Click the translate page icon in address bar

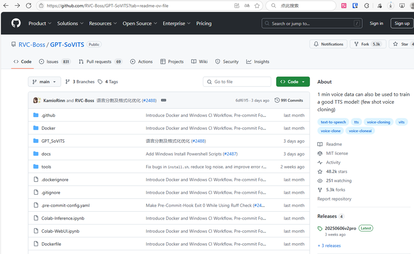[247, 5]
